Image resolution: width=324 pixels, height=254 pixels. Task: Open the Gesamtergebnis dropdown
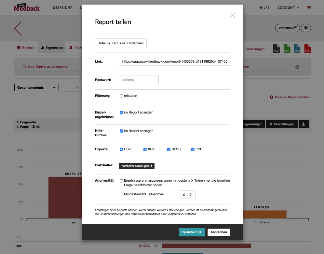[36, 87]
